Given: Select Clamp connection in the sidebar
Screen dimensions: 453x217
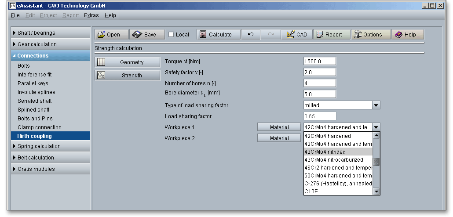Looking at the screenshot, I should [x=40, y=127].
